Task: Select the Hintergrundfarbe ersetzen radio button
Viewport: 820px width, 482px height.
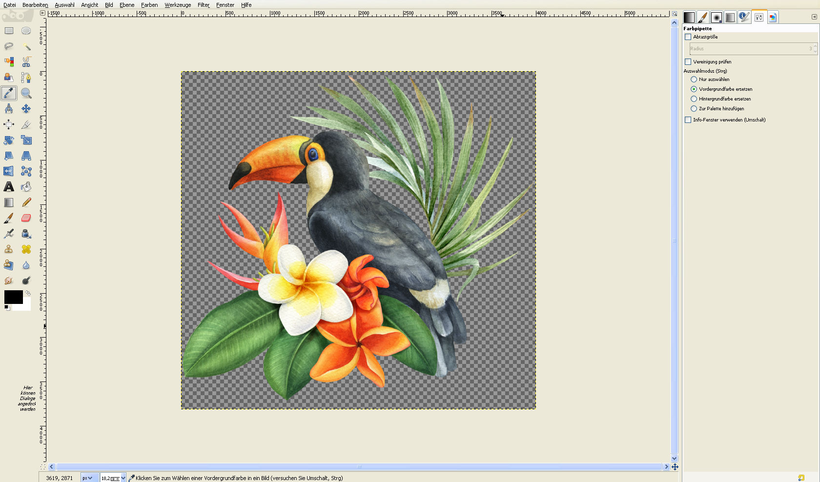Action: [x=694, y=99]
